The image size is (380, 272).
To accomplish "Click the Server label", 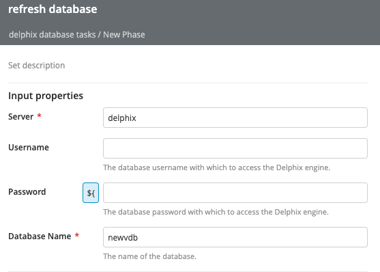I will pos(21,117).
